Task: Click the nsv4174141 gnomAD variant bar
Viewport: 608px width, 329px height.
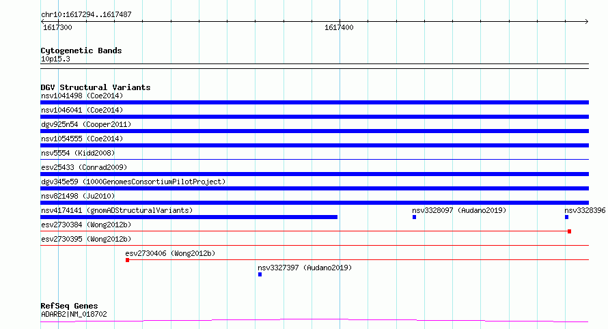Action: coord(189,217)
